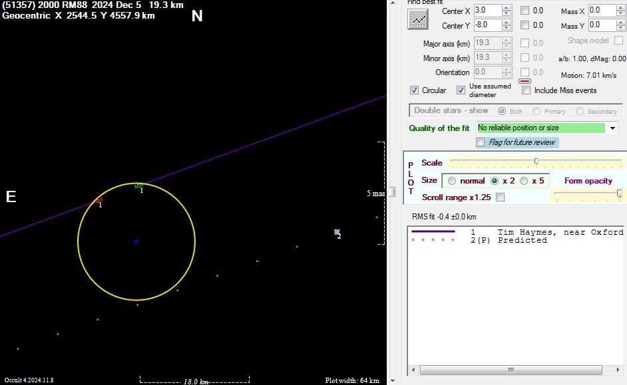Image resolution: width=627 pixels, height=385 pixels.
Task: Click the Form opacity slider handle
Action: (x=619, y=193)
